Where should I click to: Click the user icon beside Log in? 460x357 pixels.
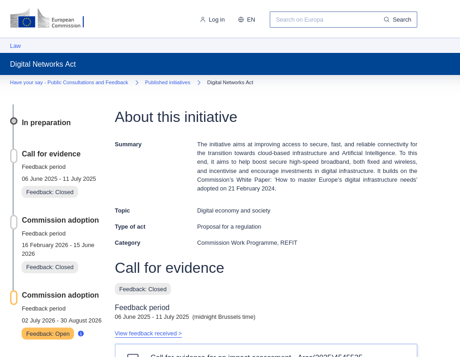coord(203,20)
